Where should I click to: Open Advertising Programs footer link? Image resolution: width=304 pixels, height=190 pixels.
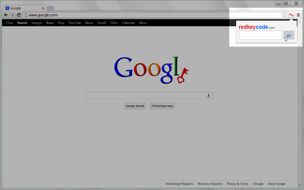pyautogui.click(x=180, y=184)
